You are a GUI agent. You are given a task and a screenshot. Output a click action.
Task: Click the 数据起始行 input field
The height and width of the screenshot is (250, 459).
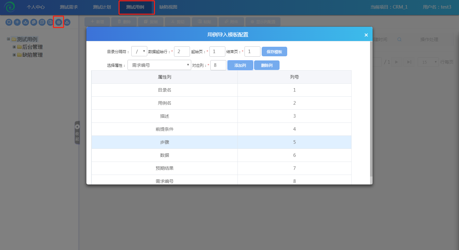(x=182, y=52)
